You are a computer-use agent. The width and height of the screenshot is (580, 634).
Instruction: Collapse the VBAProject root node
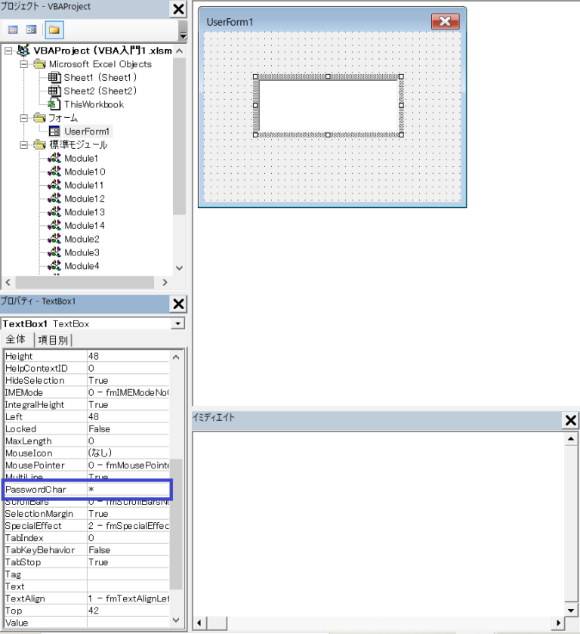click(8, 51)
